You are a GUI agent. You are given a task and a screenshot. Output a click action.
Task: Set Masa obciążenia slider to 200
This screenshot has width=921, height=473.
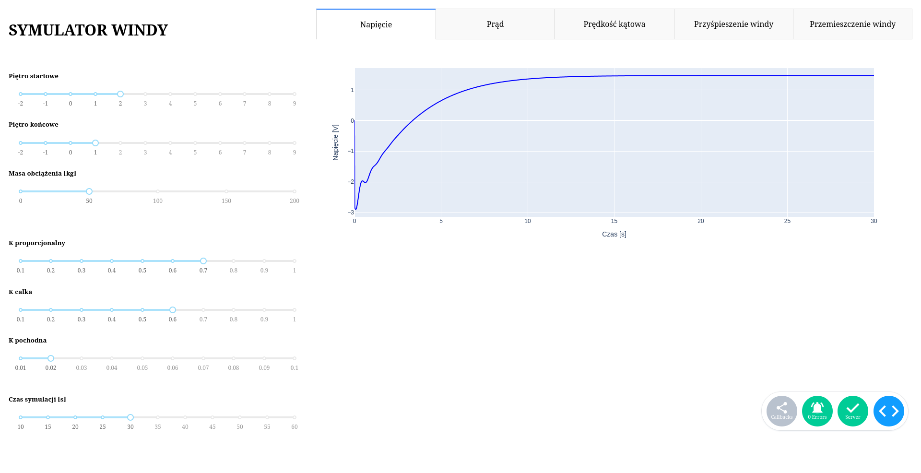[295, 191]
